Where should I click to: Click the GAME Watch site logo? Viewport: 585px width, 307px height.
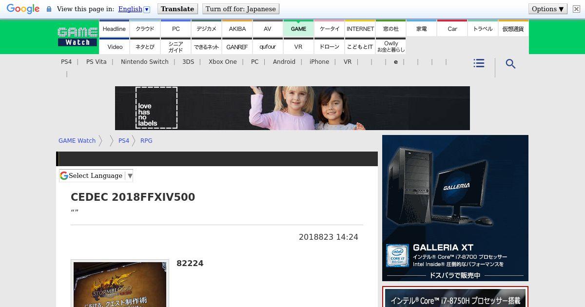(x=78, y=37)
